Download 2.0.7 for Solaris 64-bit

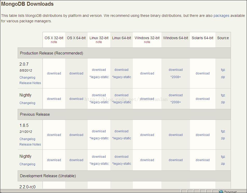click(x=203, y=73)
